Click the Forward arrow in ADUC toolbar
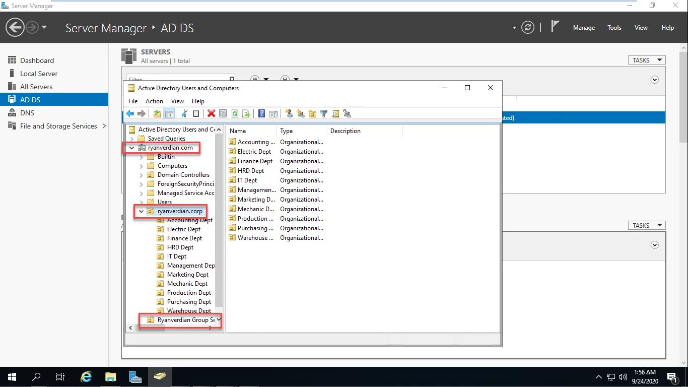This screenshot has height=387, width=688. point(142,114)
